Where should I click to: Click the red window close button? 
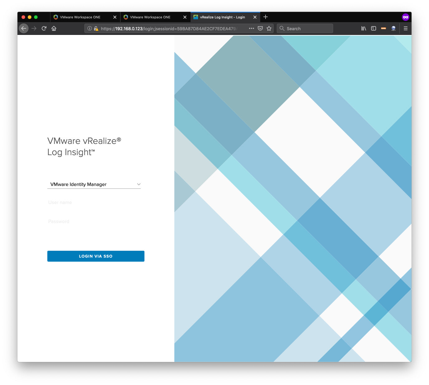pos(23,17)
